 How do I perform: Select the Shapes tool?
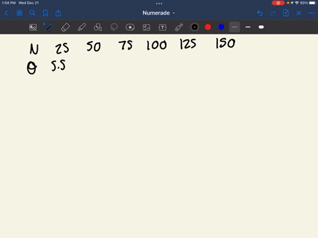(x=98, y=27)
